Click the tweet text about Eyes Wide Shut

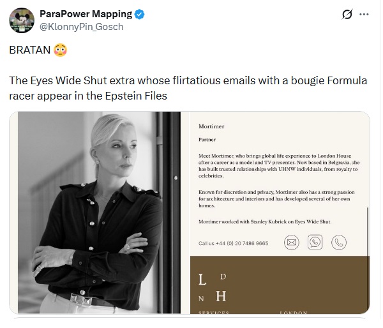(188, 88)
